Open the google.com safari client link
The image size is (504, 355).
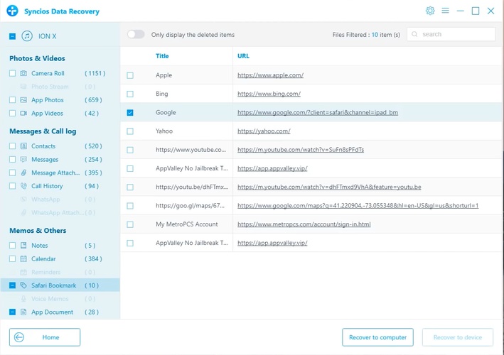(x=318, y=112)
